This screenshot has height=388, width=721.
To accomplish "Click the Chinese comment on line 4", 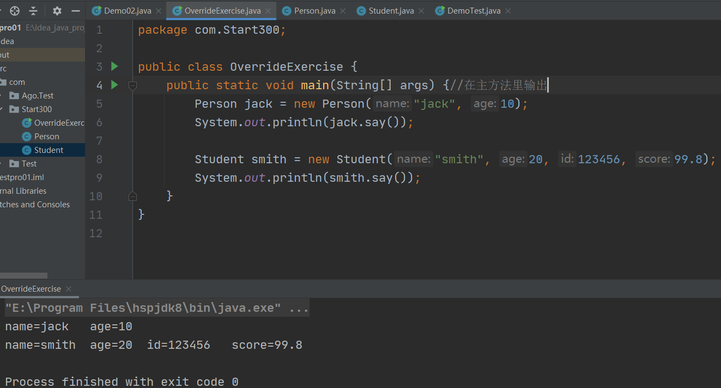I will [x=499, y=85].
